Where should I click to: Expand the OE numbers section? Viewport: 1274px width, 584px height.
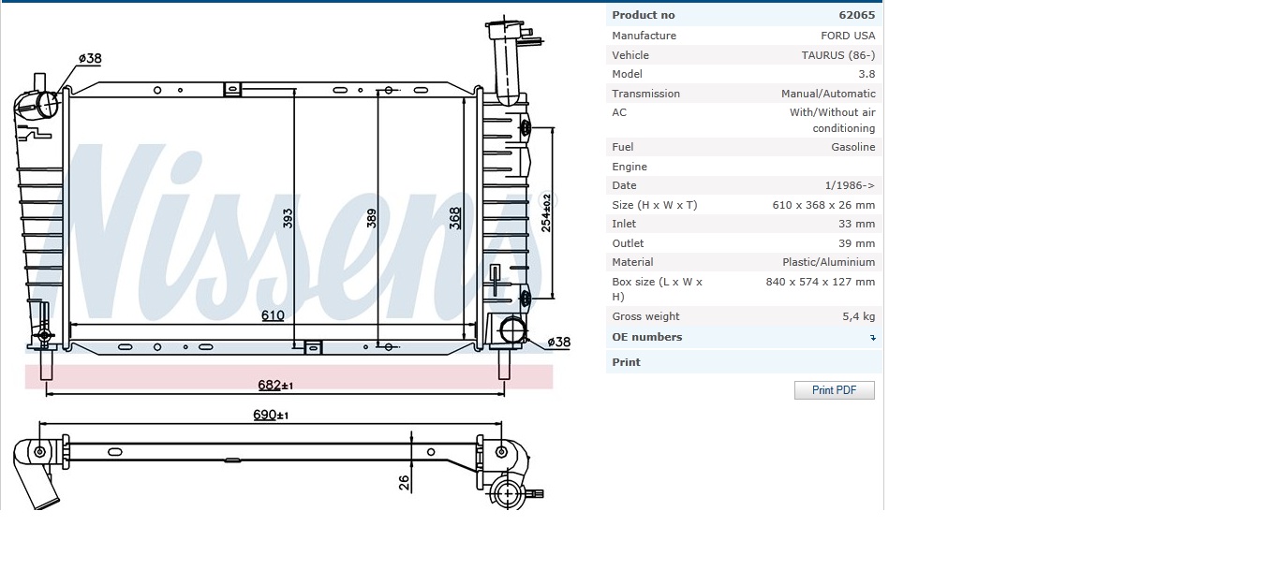click(744, 337)
